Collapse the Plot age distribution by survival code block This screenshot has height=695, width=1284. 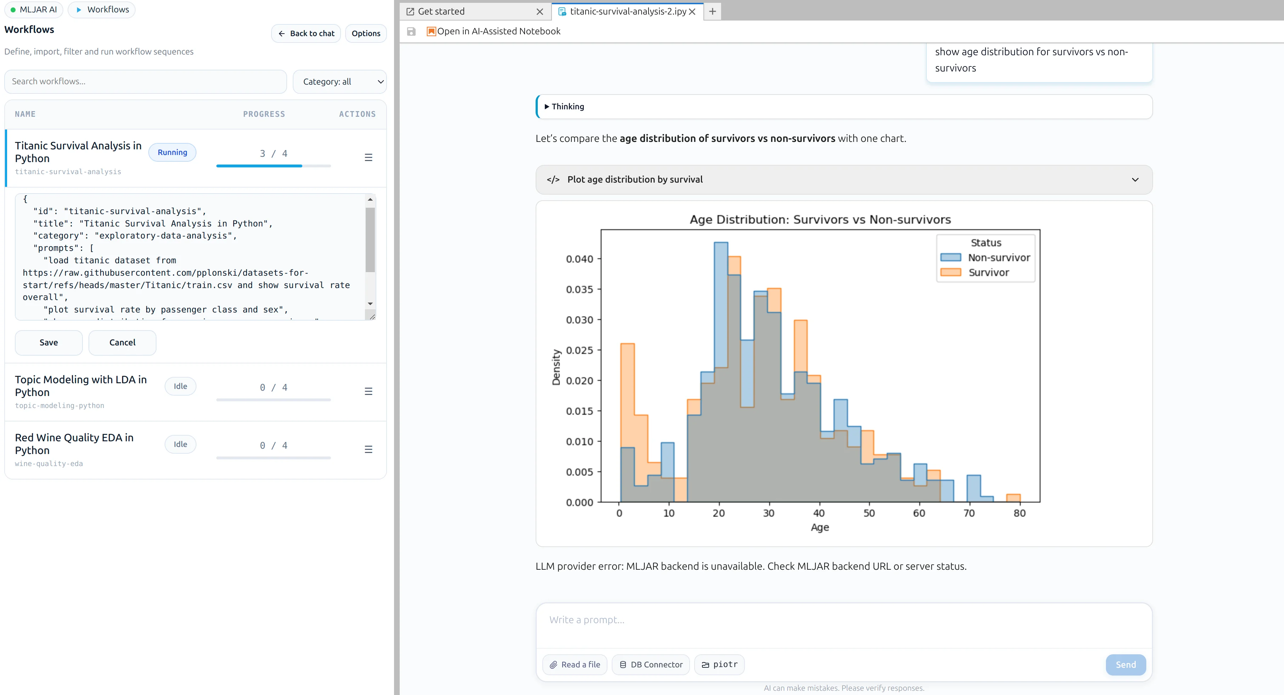coord(1135,179)
